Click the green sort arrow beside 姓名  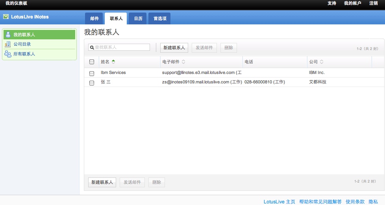coord(113,62)
